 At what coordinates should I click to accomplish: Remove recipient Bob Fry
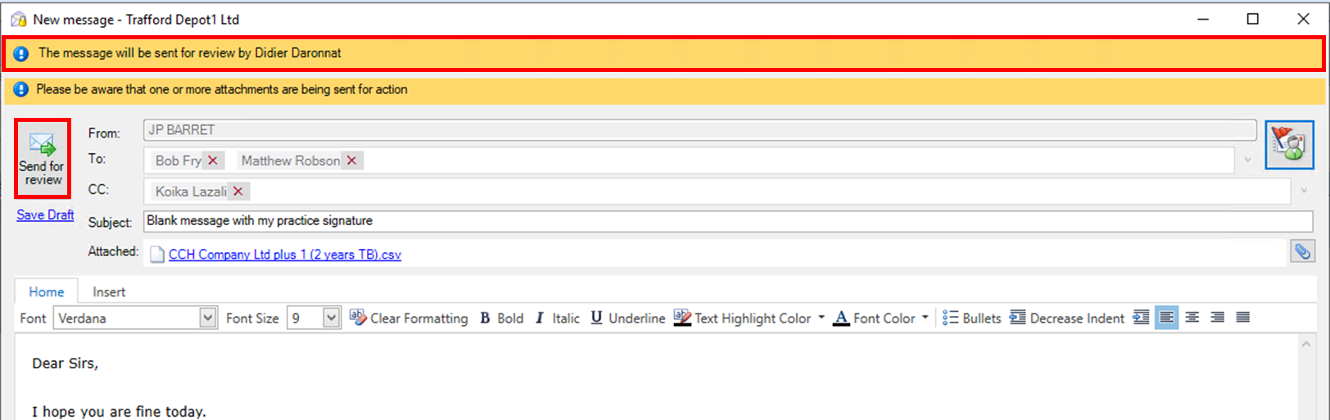click(x=213, y=160)
